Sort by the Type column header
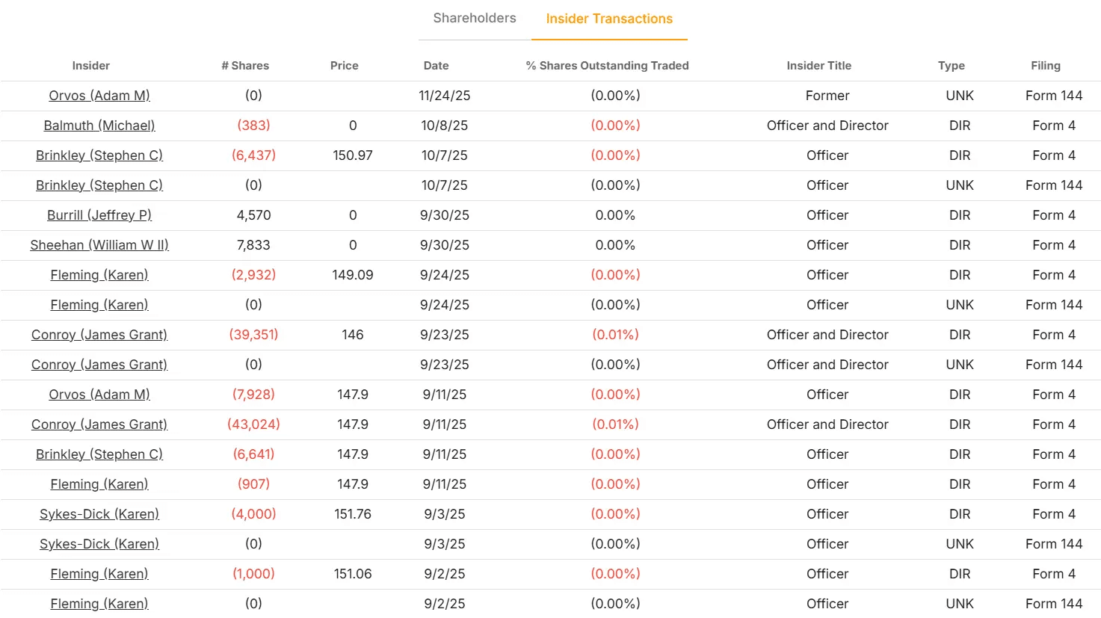Viewport: 1101px width, 618px height. coord(951,66)
